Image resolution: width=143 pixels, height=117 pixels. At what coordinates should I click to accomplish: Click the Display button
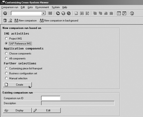17,110
